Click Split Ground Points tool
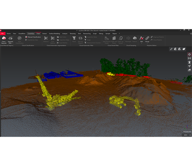 coord(107,40)
